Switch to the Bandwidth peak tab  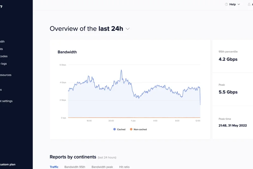coord(102,167)
